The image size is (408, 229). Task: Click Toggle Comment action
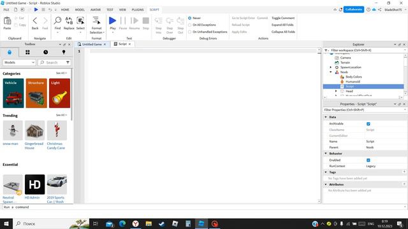283,18
